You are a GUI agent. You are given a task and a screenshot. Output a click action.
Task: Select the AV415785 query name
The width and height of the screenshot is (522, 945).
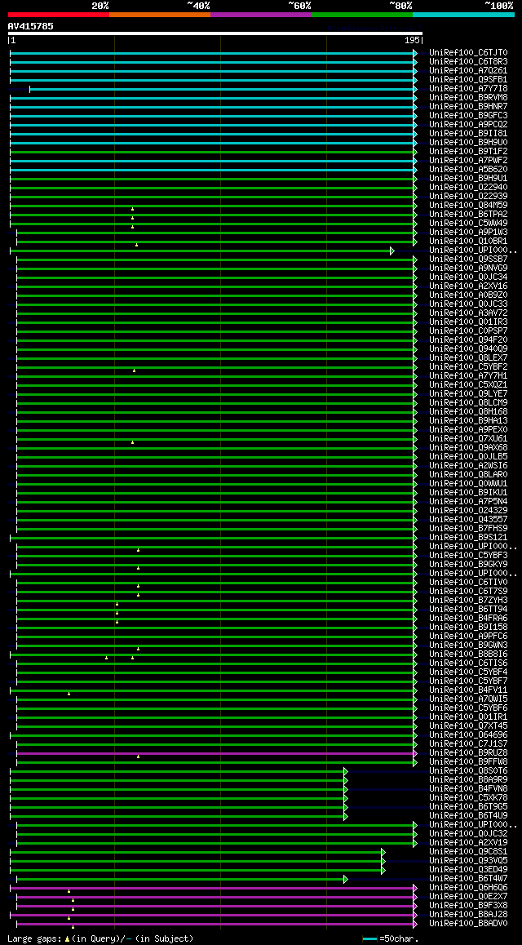[x=31, y=26]
